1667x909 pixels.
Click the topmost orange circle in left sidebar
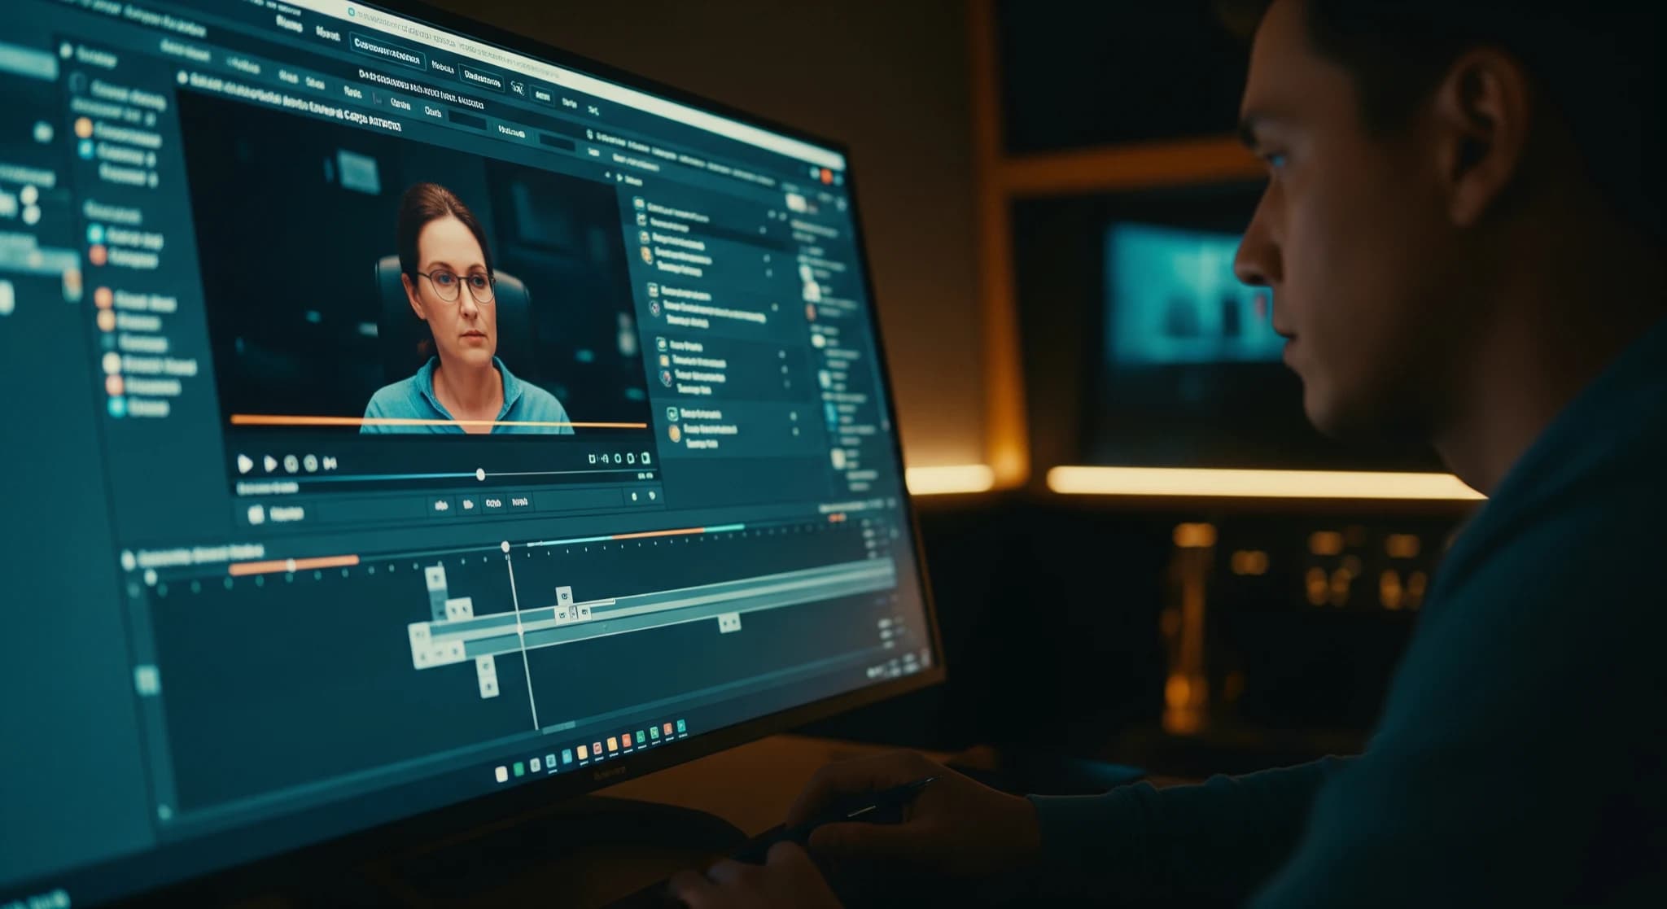click(84, 128)
